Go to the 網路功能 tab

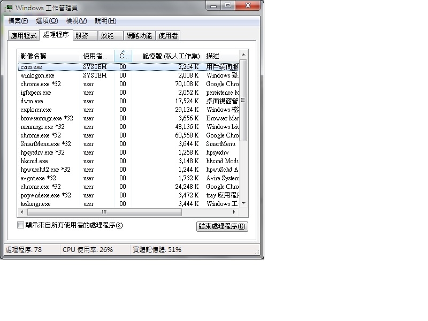139,36
